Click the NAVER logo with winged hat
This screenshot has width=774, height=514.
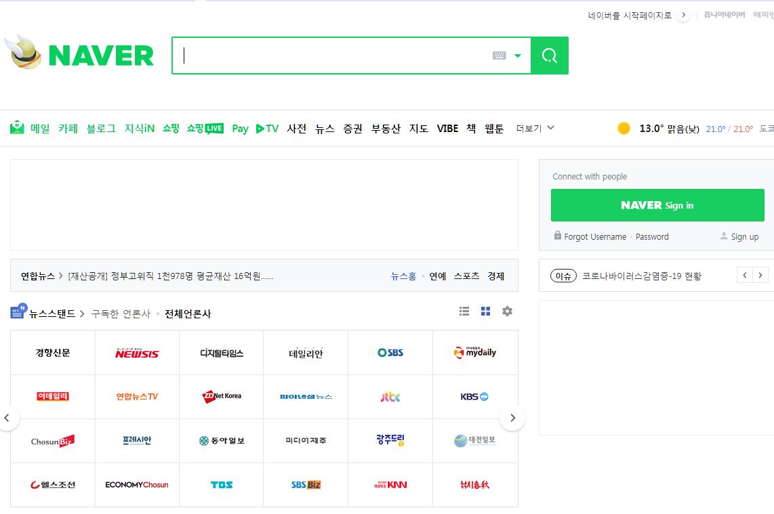(80, 53)
